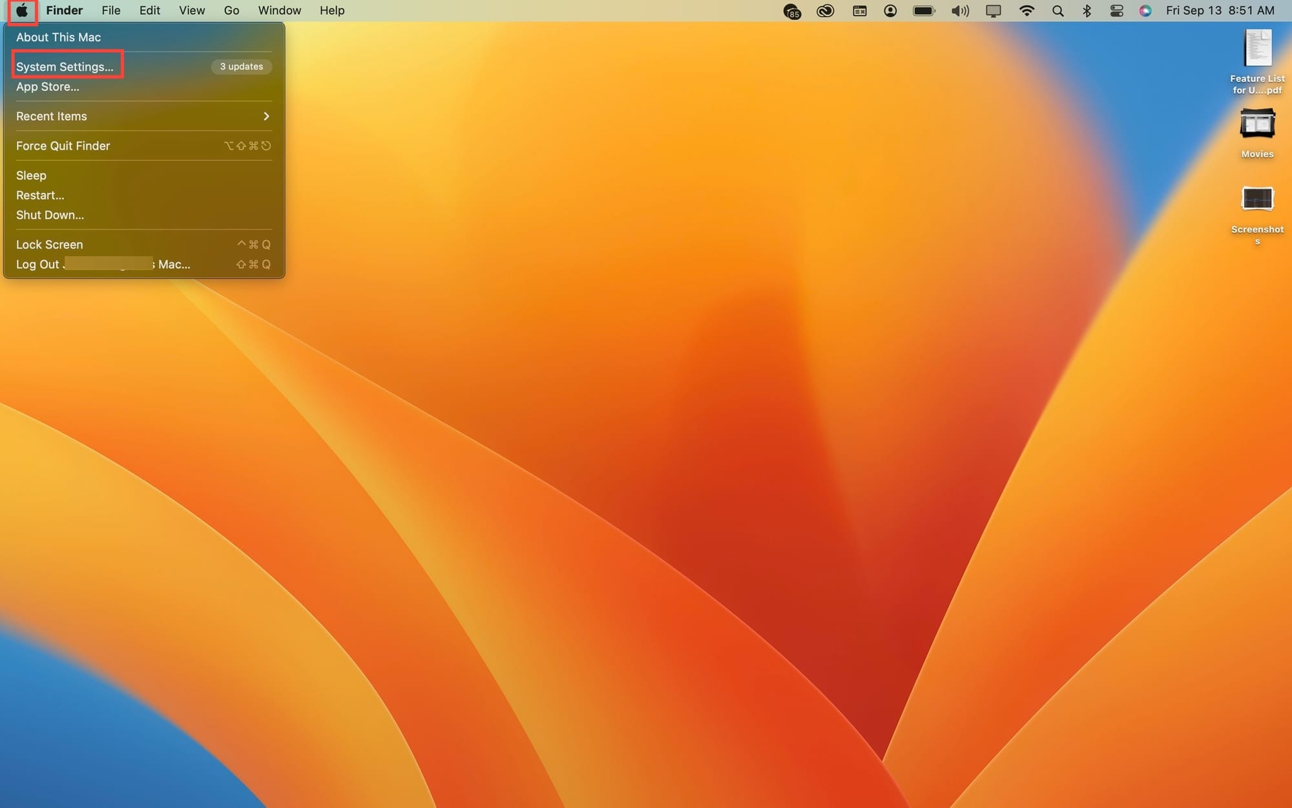This screenshot has height=808, width=1292.
Task: Choose Lock Screen from the menu
Action: (x=50, y=245)
